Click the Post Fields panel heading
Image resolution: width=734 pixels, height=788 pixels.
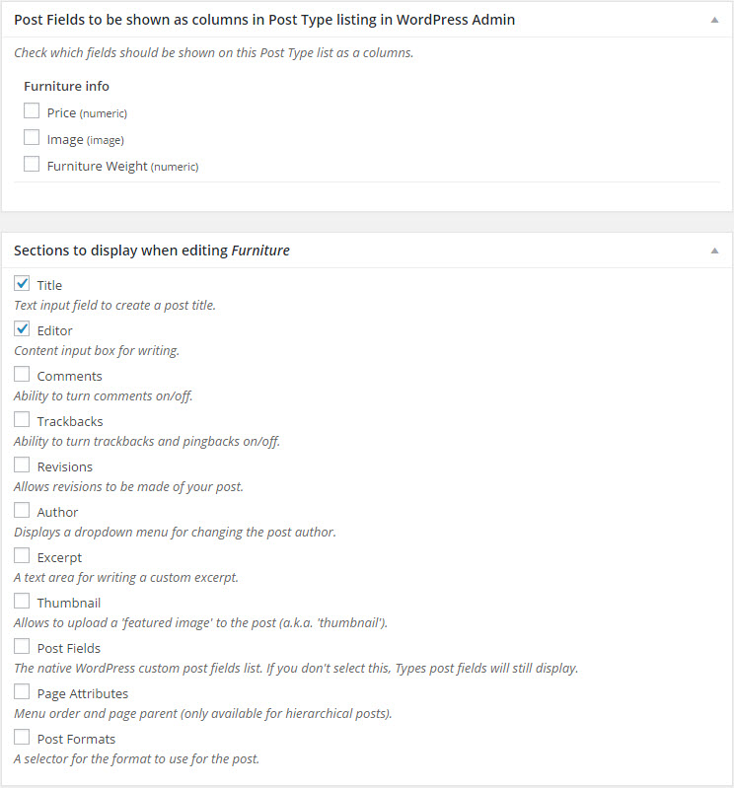click(x=264, y=20)
